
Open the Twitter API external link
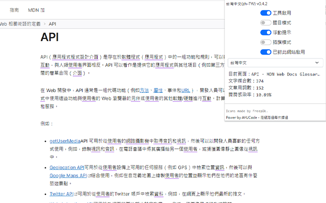61,194
